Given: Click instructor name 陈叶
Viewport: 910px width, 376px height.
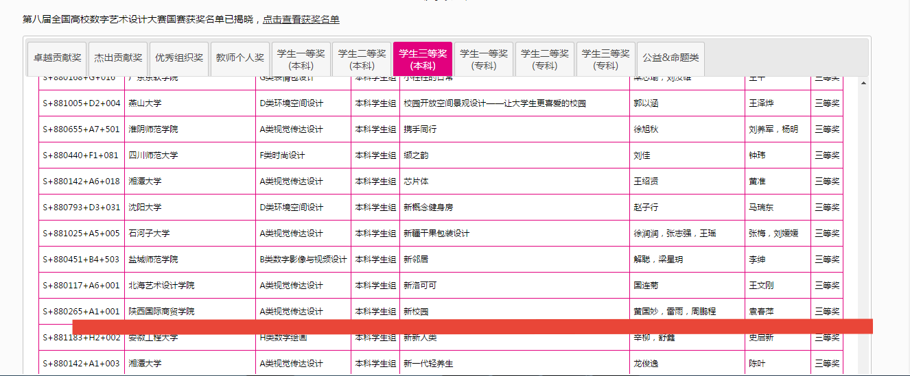Looking at the screenshot, I should pyautogui.click(x=757, y=364).
